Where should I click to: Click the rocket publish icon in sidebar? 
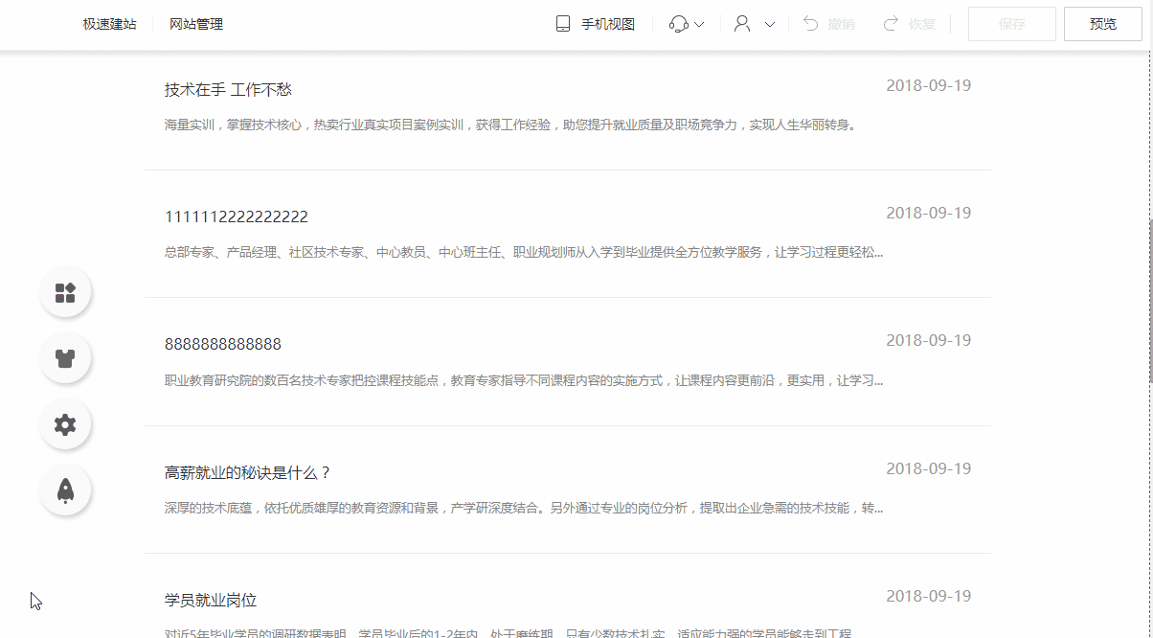tap(65, 491)
